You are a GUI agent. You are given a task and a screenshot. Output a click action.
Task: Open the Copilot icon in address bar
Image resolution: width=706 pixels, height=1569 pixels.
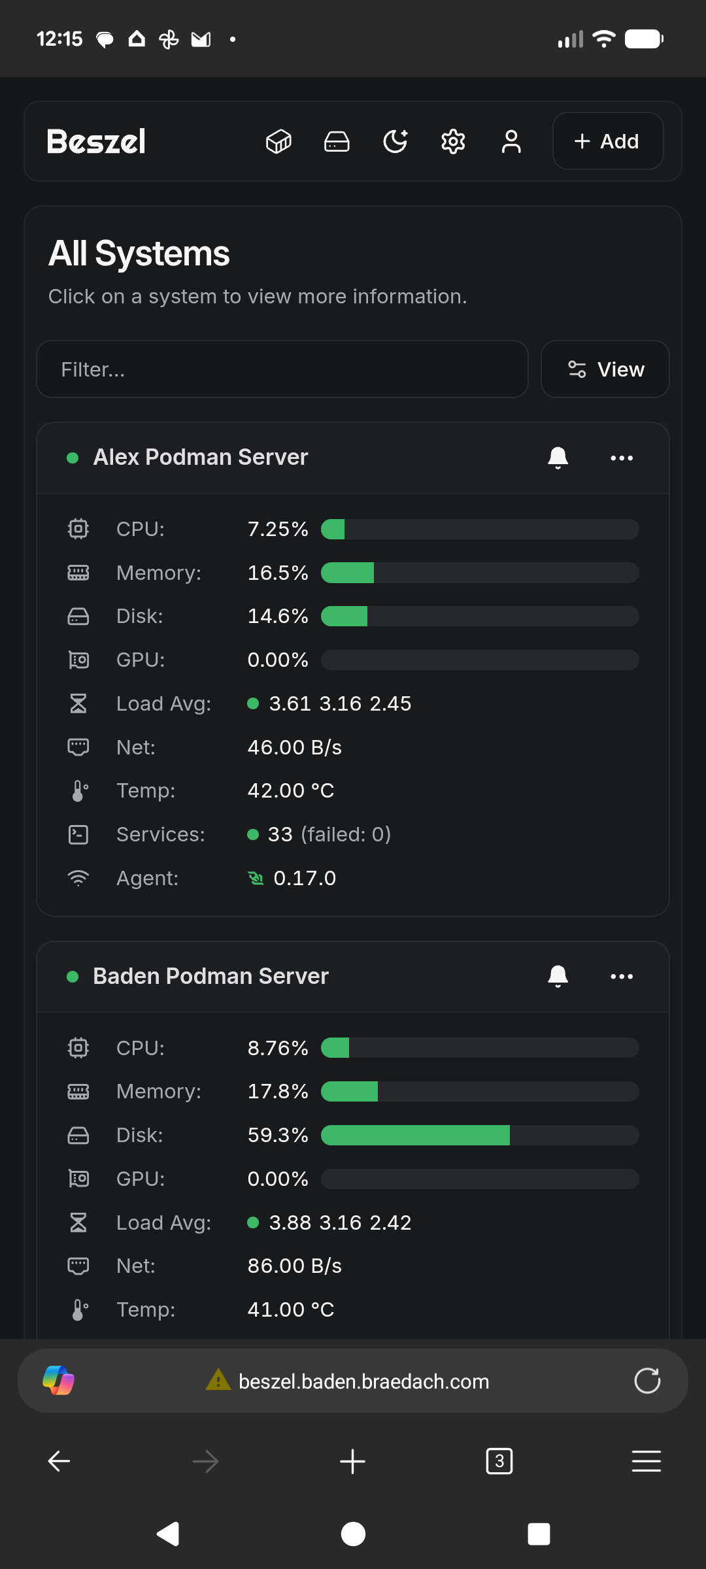pos(58,1381)
